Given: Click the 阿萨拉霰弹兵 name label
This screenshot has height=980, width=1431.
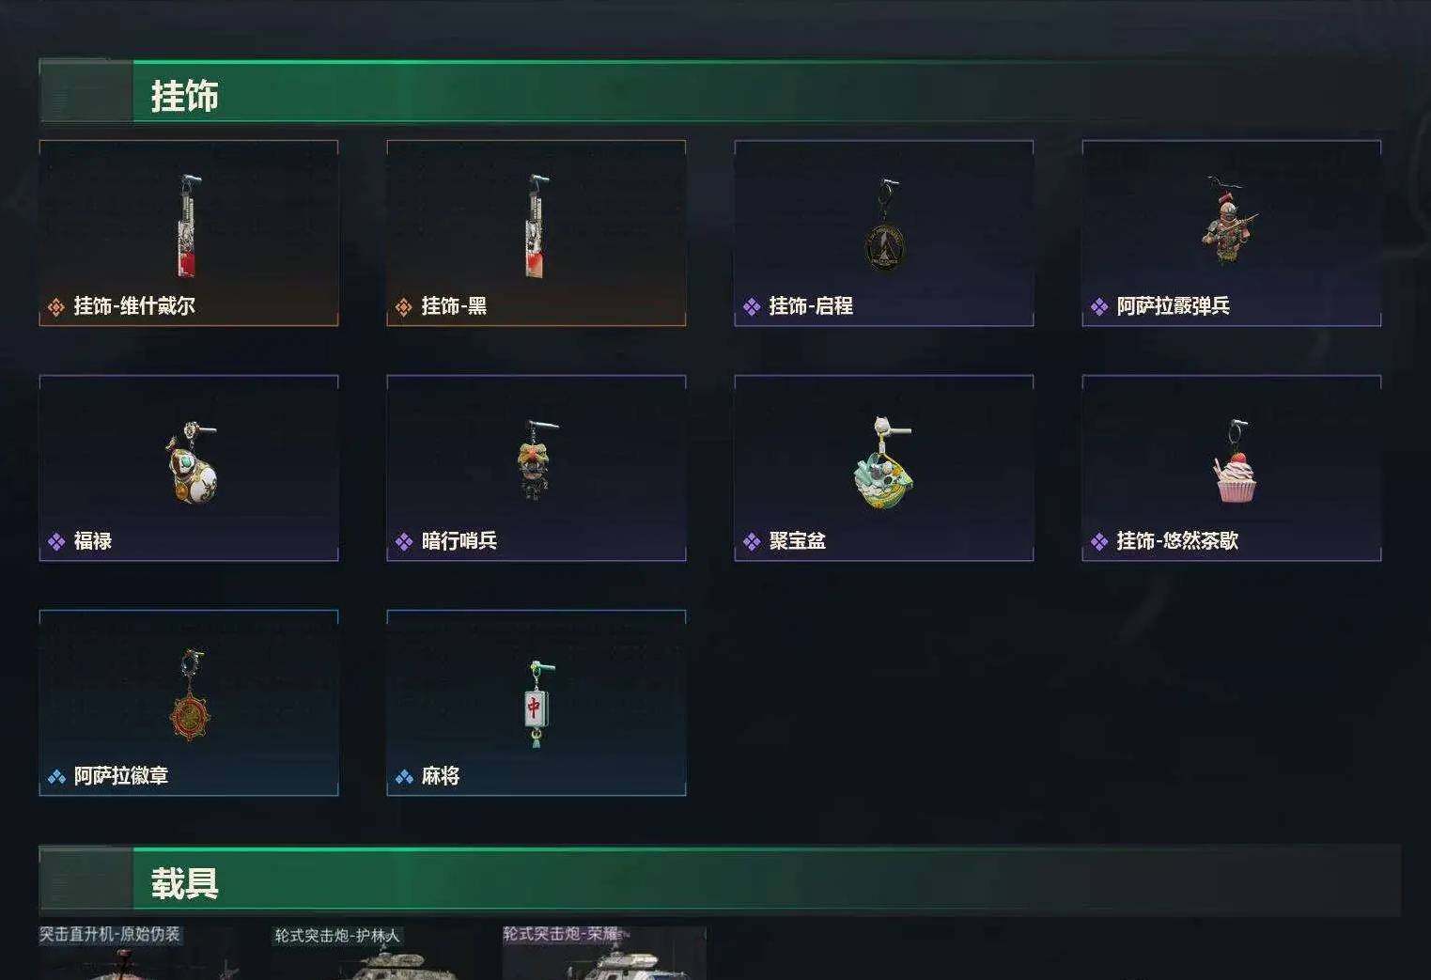Looking at the screenshot, I should [x=1173, y=305].
